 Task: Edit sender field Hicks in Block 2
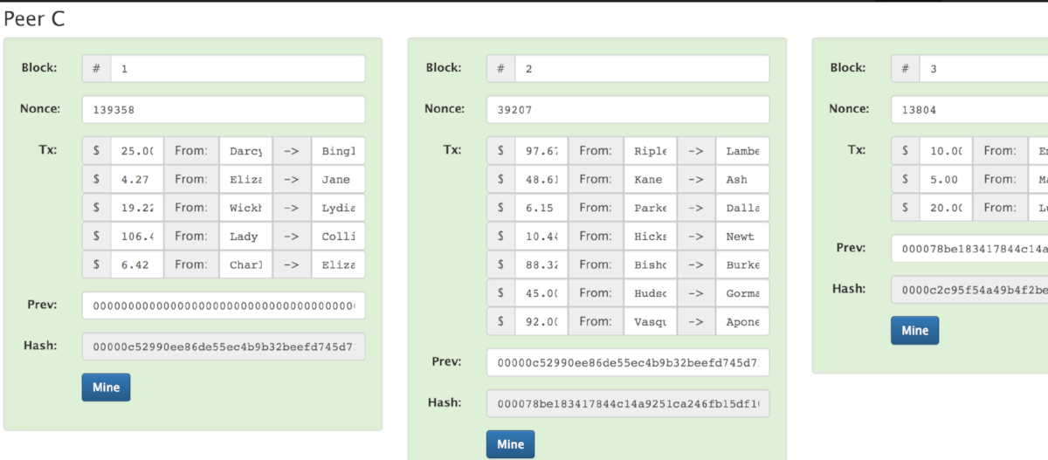click(x=650, y=236)
